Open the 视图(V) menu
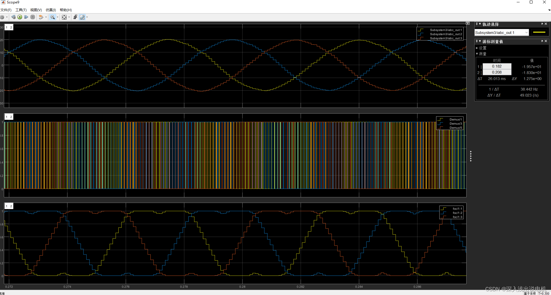 pyautogui.click(x=36, y=10)
